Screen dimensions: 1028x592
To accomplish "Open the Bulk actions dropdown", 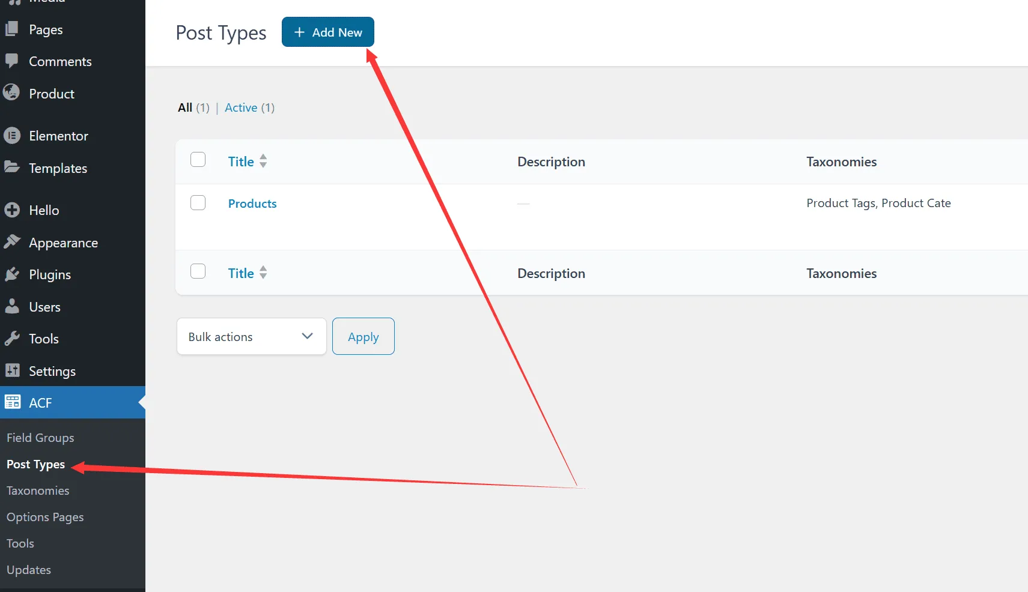I will 251,336.
